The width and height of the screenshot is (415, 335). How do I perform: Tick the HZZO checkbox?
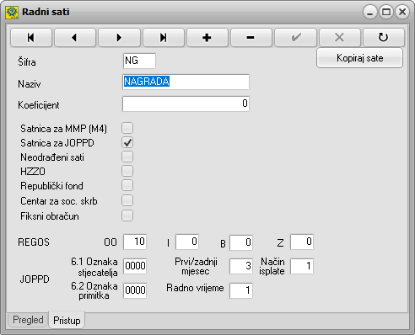[x=127, y=171]
